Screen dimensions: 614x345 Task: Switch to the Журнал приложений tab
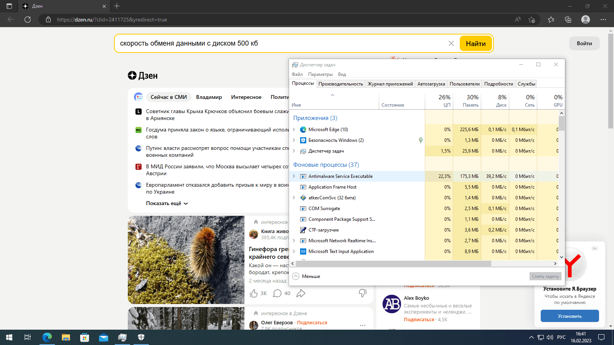(390, 84)
